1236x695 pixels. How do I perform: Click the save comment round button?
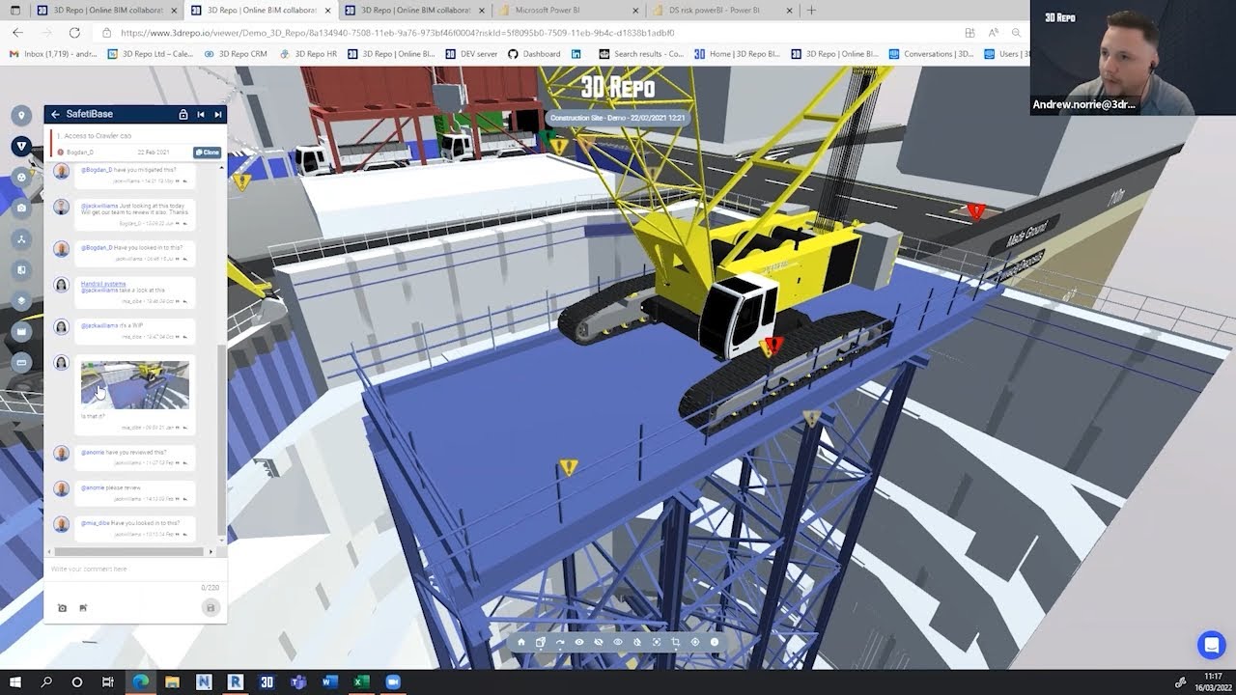[211, 607]
